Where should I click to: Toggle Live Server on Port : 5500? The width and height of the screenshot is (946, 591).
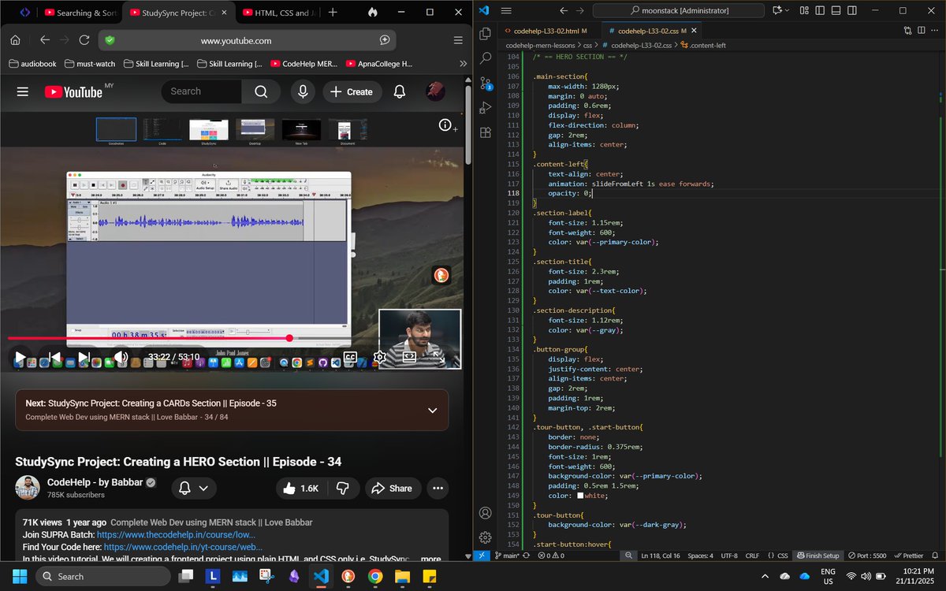tap(866, 556)
